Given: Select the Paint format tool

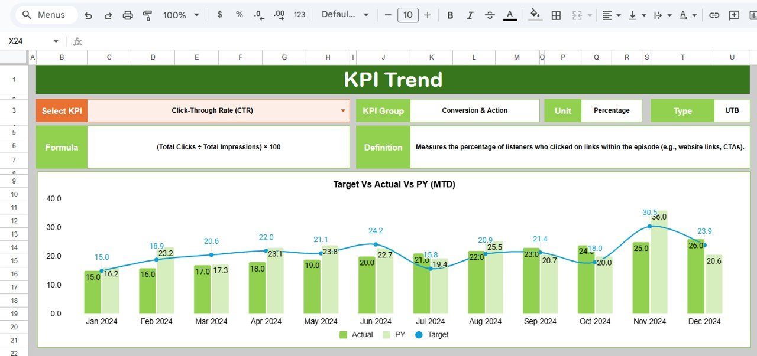Looking at the screenshot, I should point(147,15).
